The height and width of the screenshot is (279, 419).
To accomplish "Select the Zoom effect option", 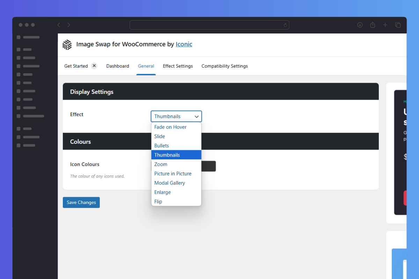I will (161, 164).
